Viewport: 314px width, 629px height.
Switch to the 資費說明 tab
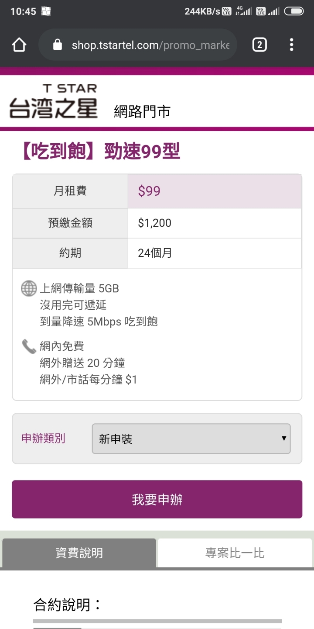click(x=79, y=553)
